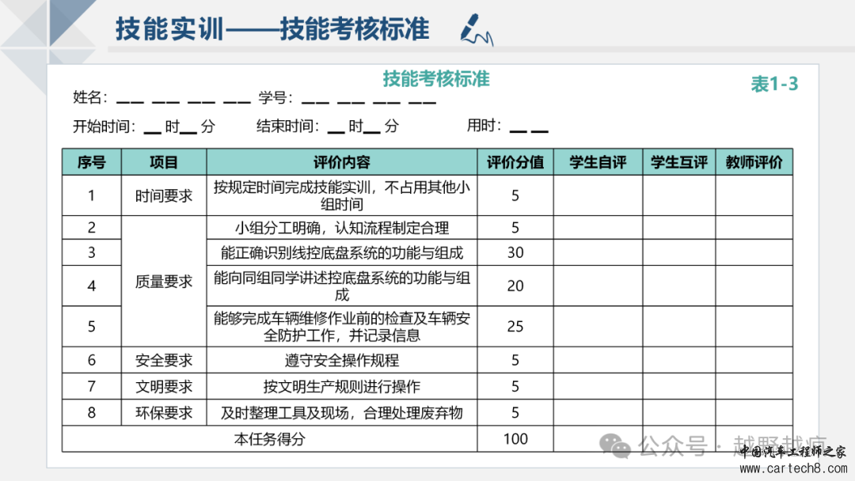The height and width of the screenshot is (481, 855).
Task: Click the 用时 label
Action: (x=484, y=126)
